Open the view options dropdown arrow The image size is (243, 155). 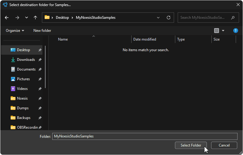tap(223, 31)
